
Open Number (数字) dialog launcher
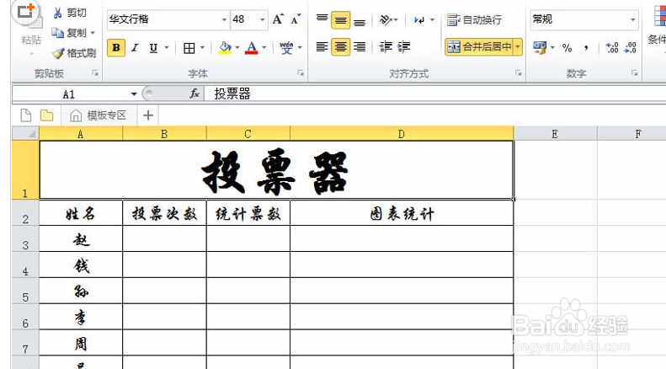click(x=635, y=73)
